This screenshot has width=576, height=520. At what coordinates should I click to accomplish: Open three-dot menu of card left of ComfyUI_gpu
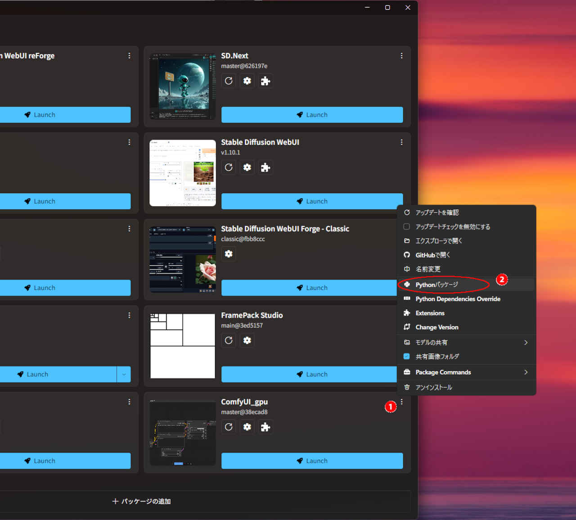[x=129, y=402]
